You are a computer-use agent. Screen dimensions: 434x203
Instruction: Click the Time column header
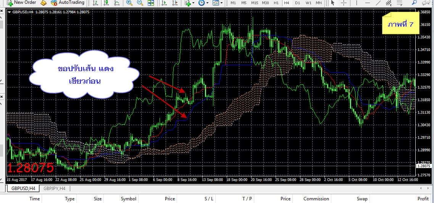(x=35, y=198)
